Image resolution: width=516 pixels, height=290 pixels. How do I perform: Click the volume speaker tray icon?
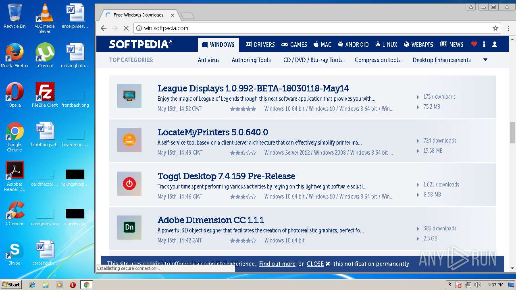coord(478,285)
